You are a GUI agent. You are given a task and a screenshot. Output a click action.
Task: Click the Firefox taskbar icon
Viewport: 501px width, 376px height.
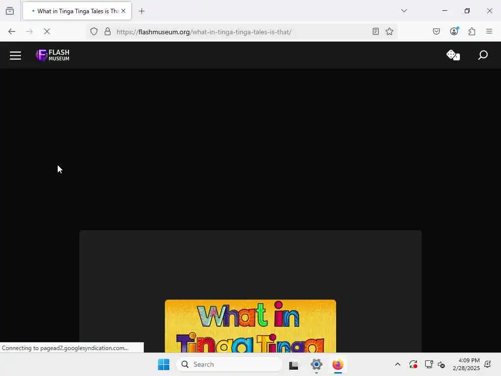pyautogui.click(x=338, y=364)
